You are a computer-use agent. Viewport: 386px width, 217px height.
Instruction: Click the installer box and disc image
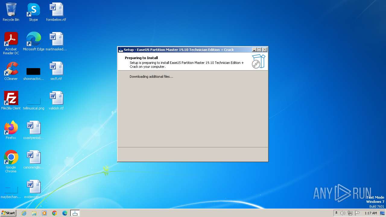point(258,61)
